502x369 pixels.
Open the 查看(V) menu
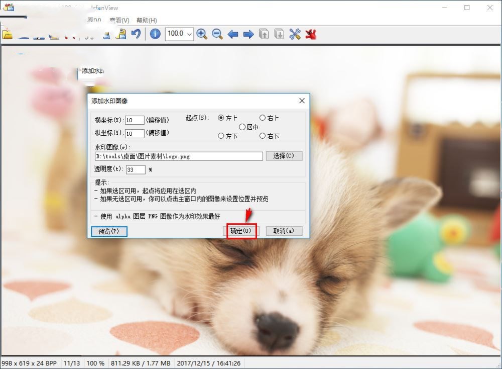click(x=119, y=20)
